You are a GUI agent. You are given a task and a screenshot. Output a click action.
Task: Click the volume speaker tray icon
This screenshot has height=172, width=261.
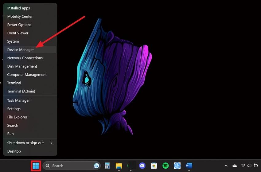click(x=249, y=166)
